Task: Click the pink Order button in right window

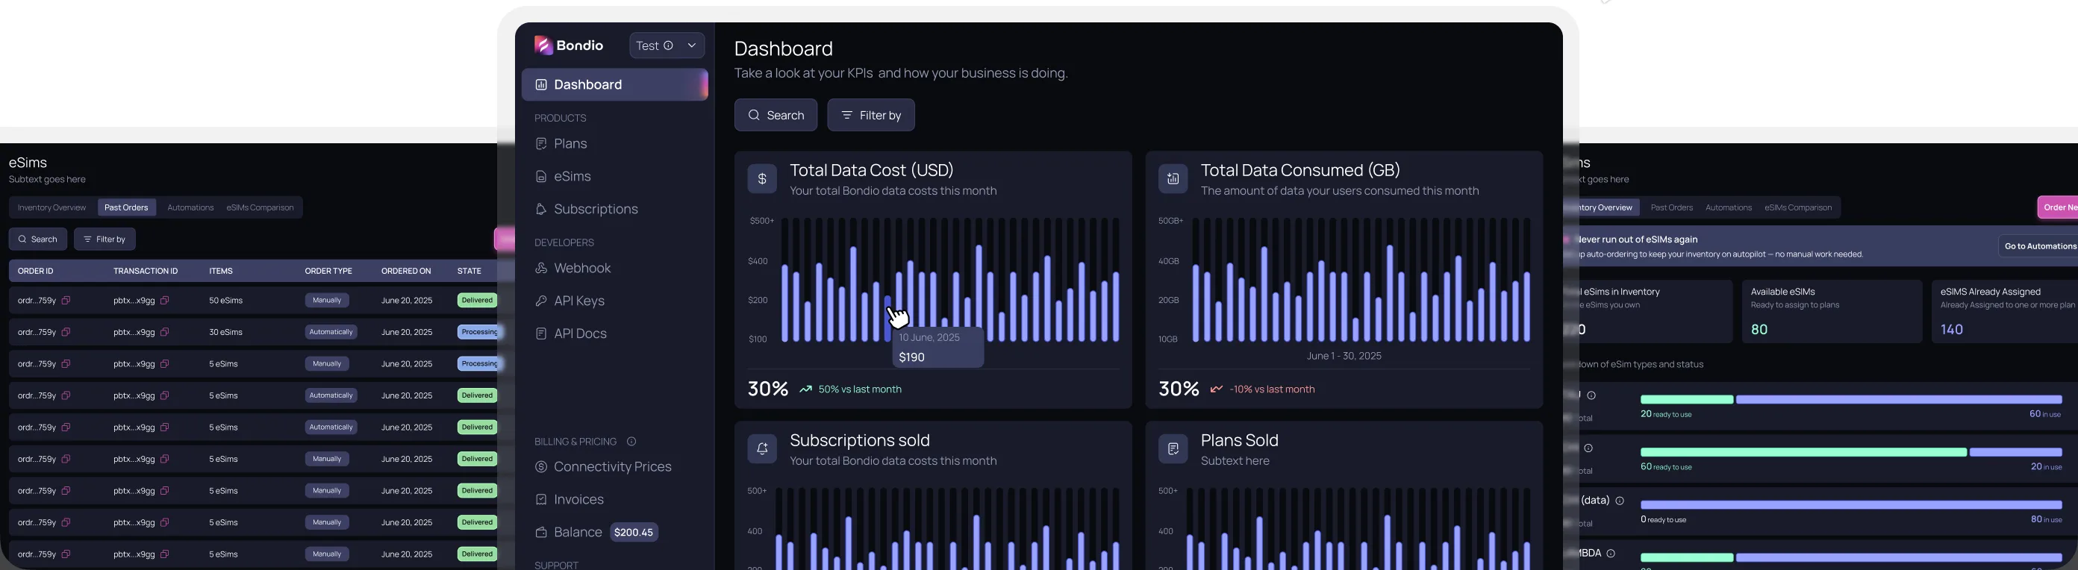Action: pyautogui.click(x=2058, y=208)
